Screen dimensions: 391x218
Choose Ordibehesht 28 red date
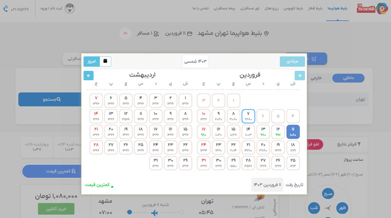96,147
